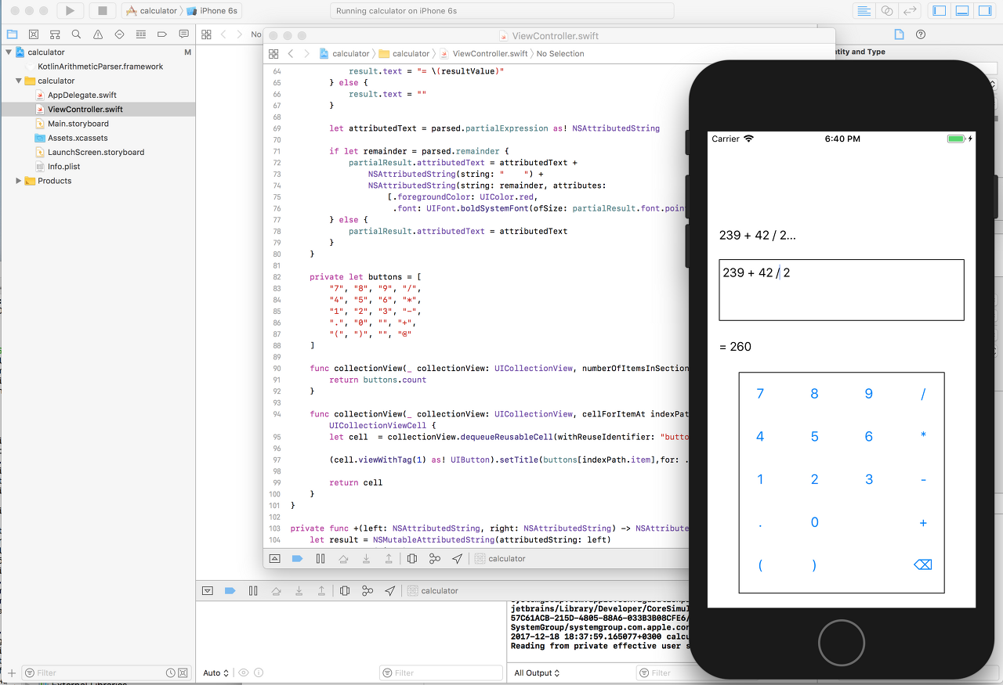Tap the backspace delete key in simulator
The width and height of the screenshot is (1003, 685).
tap(923, 564)
